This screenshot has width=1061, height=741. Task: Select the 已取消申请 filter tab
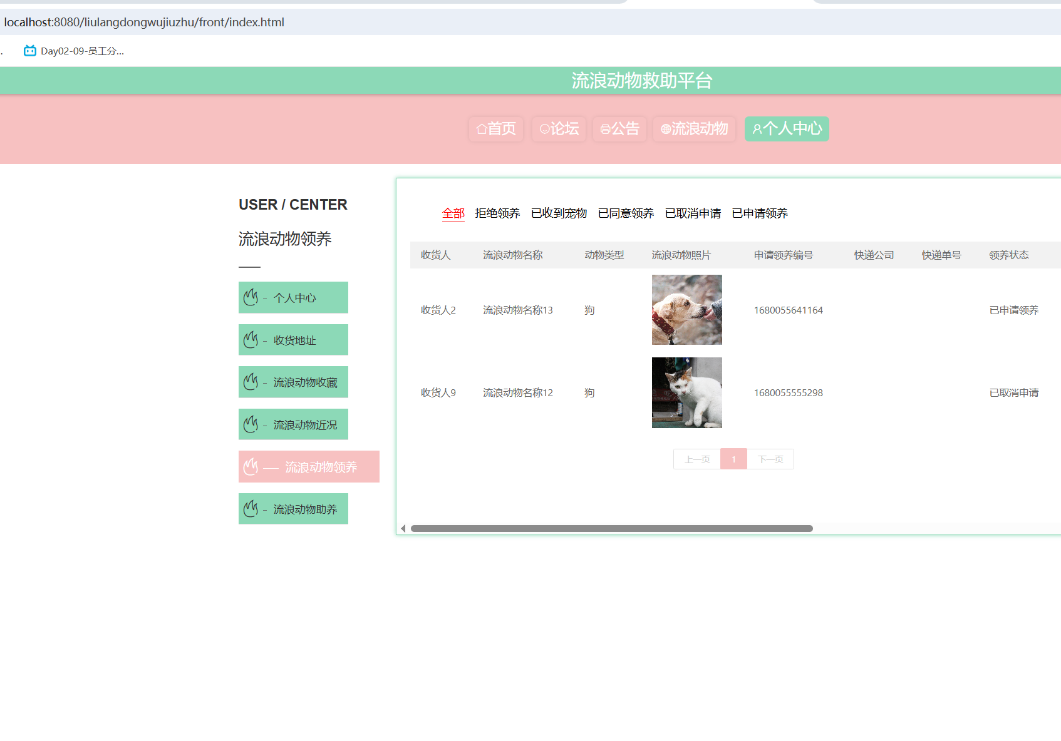point(693,213)
